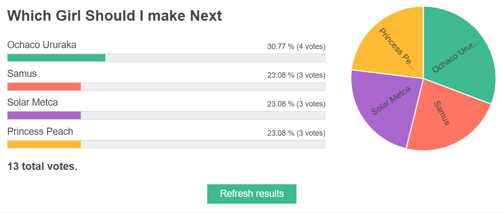
Task: Click Samus 23.08 % vote count text
Action: pos(296,76)
